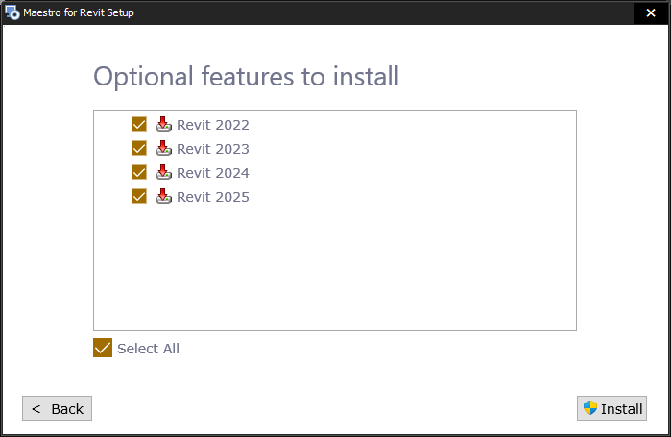Close the Maestro for Revit Setup window

pos(650,12)
